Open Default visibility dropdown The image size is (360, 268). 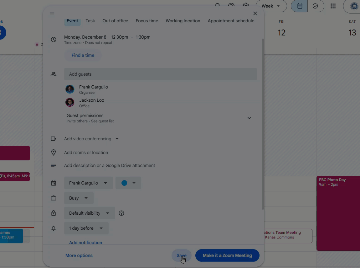(90, 213)
